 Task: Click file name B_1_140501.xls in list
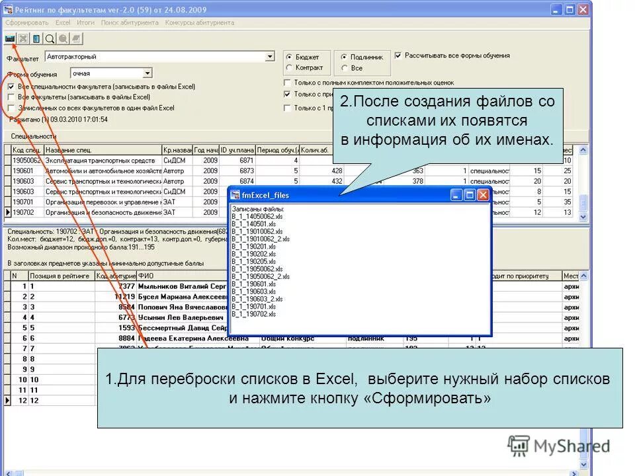click(253, 224)
